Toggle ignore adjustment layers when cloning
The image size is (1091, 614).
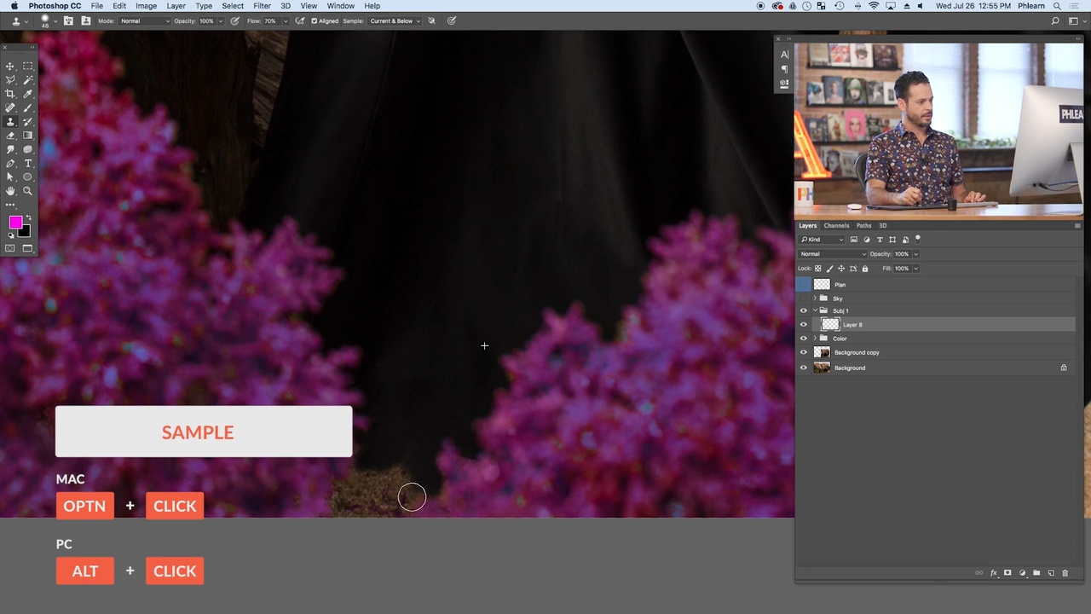coord(431,20)
